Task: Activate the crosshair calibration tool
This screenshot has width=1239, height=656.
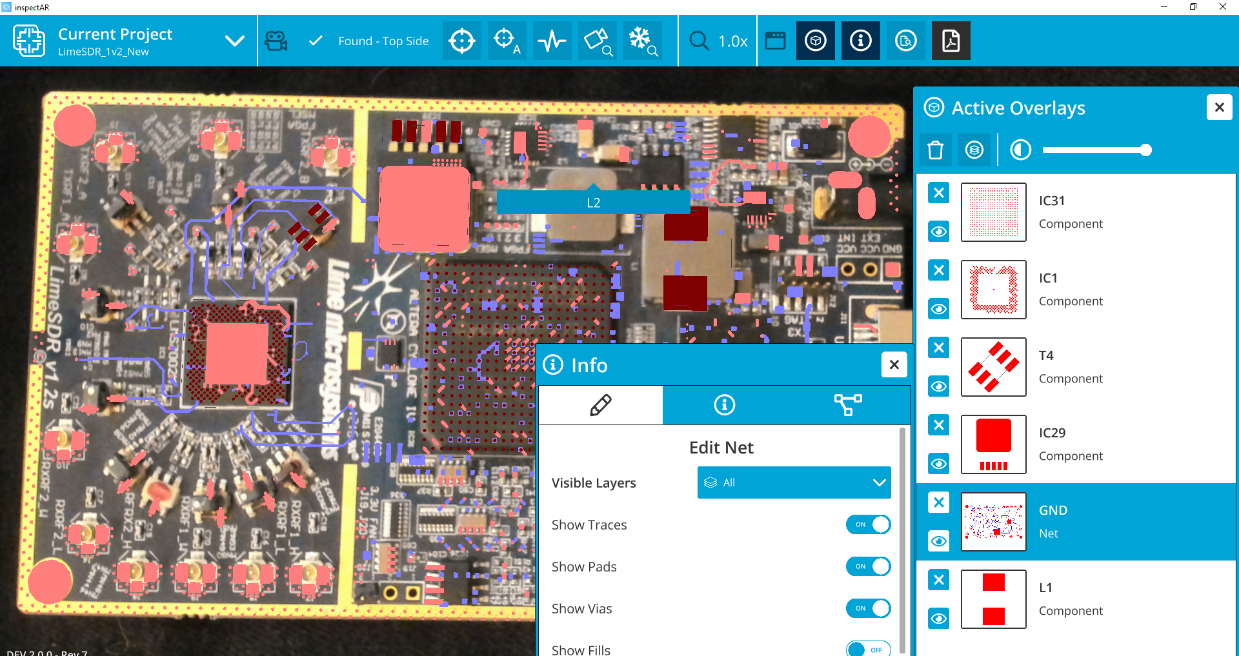Action: 462,41
